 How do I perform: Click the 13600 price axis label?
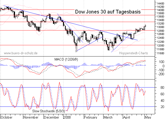coord(160,16)
